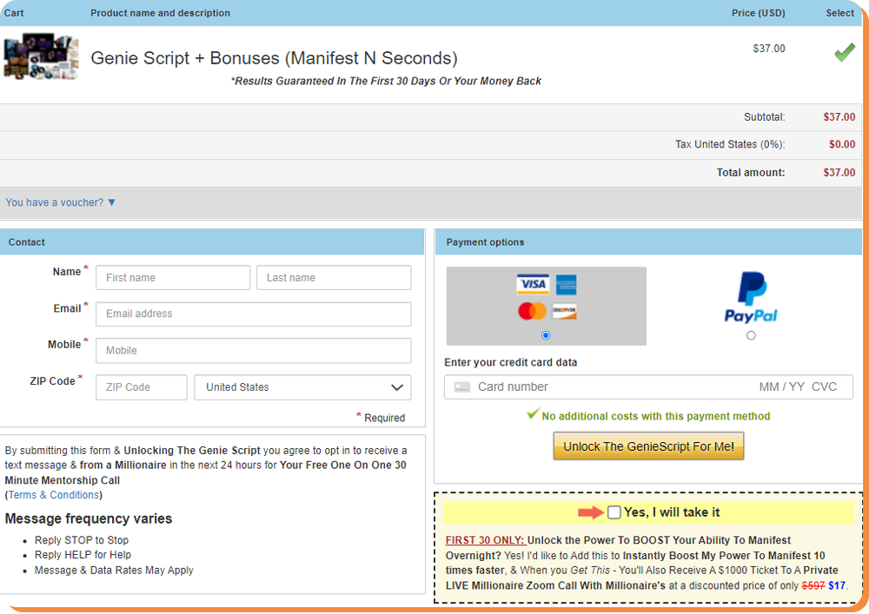Click the Subtotal $37.00 value
Screen dimensions: 869x614
[839, 117]
